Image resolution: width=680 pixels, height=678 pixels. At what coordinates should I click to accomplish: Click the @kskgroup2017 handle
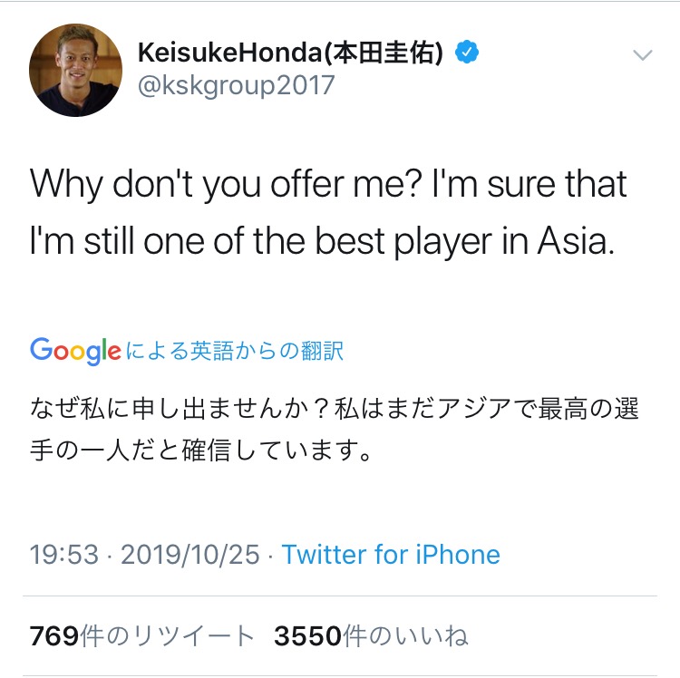[x=236, y=86]
